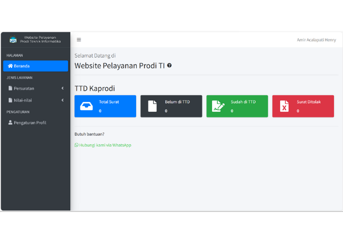
Task: Click the document icon beside Persuratan
Action: (x=10, y=88)
